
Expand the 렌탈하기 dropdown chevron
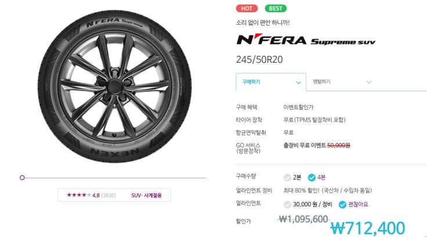368,82
